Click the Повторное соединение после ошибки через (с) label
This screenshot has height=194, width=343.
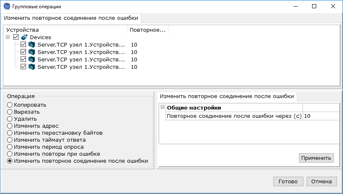(x=234, y=116)
